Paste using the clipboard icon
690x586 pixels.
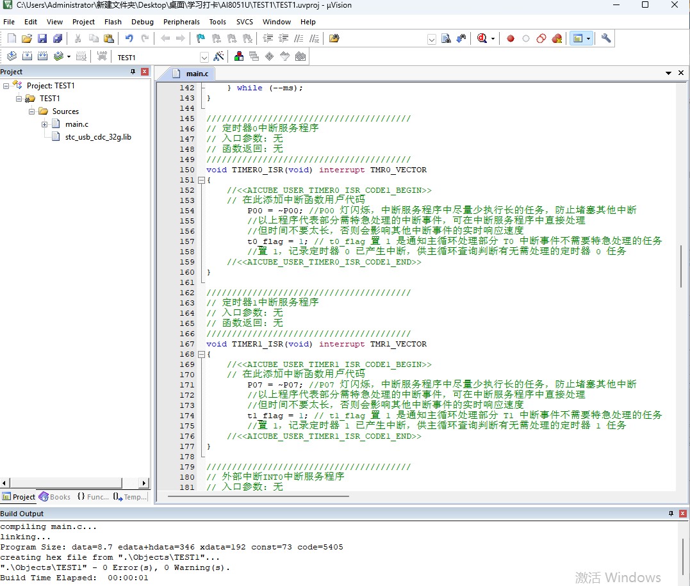click(x=109, y=38)
